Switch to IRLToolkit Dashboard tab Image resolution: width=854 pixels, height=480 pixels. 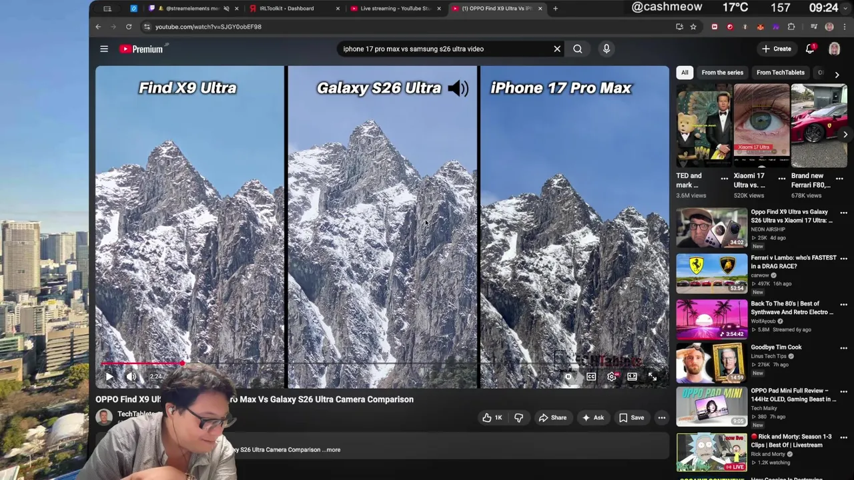(x=287, y=9)
